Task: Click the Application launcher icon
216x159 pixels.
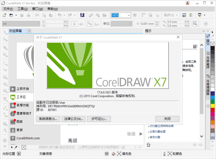Action: [199, 15]
